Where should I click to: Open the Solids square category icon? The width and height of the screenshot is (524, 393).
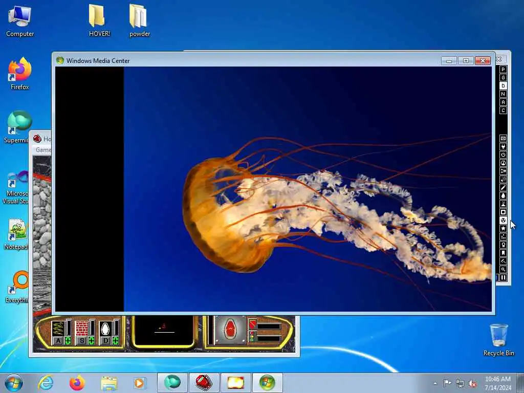[x=503, y=212]
